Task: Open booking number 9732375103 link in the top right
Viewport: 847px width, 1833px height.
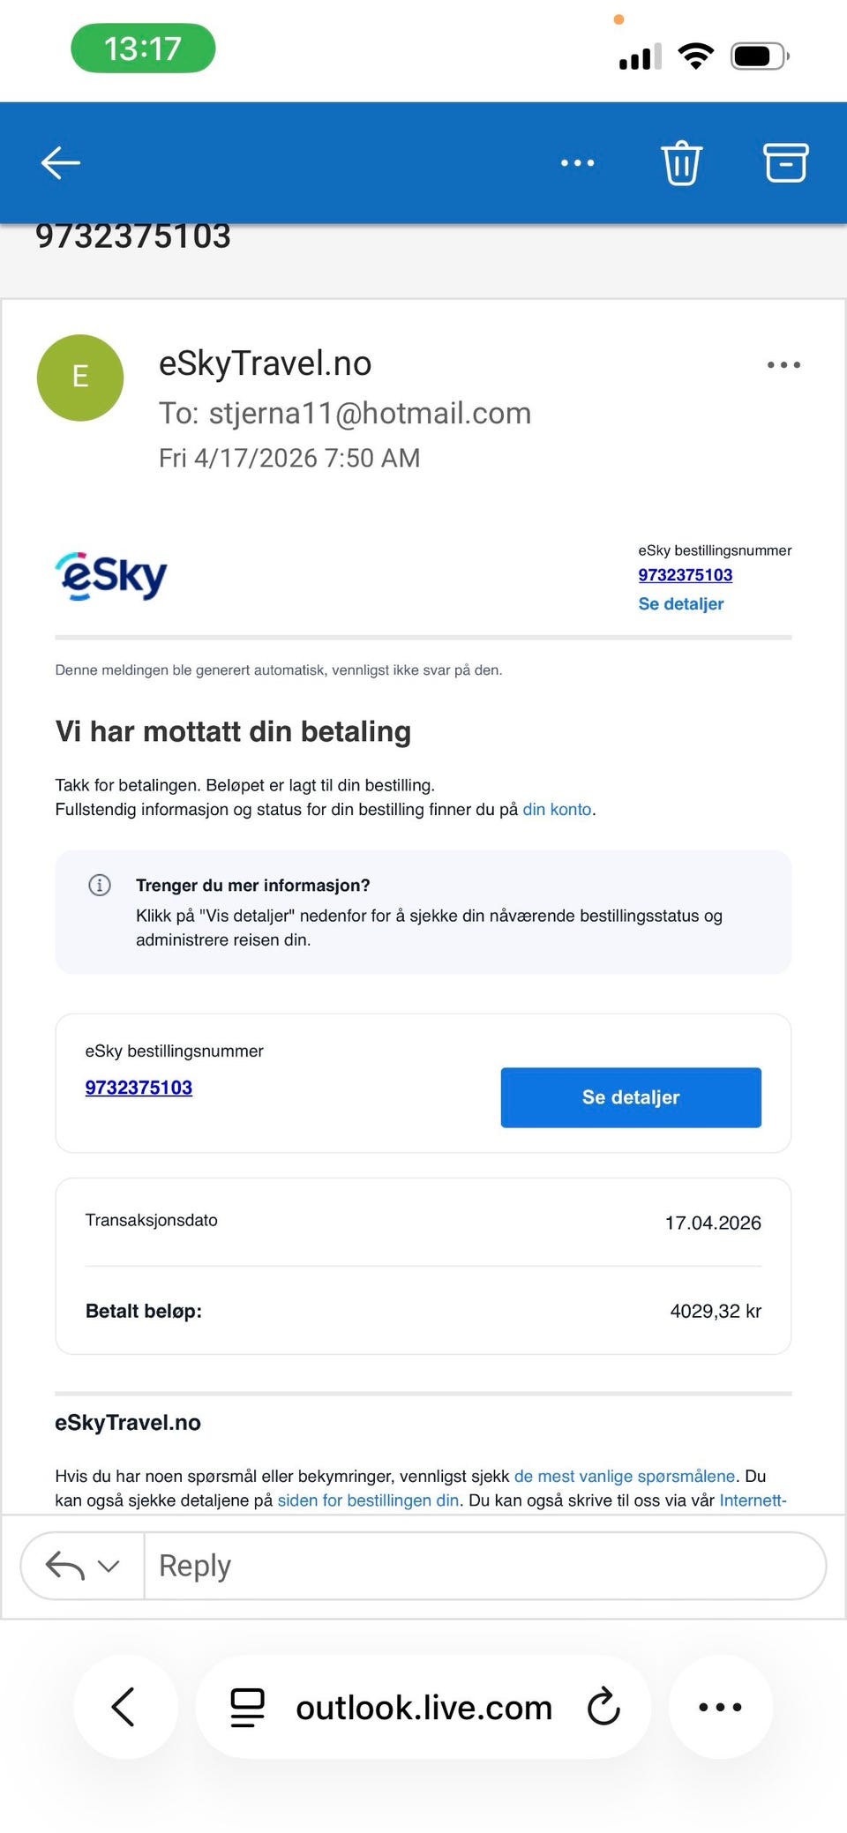Action: point(686,575)
